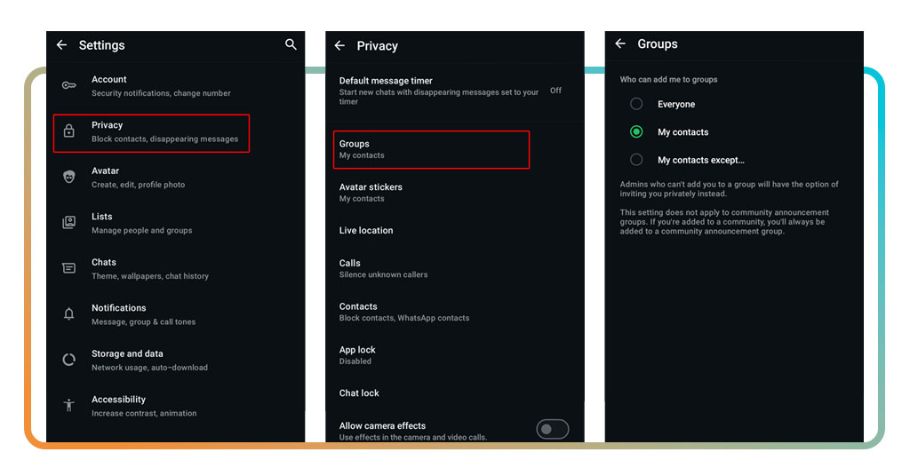Image resolution: width=910 pixels, height=476 pixels.
Task: Tap the Account key icon
Action: pyautogui.click(x=68, y=85)
